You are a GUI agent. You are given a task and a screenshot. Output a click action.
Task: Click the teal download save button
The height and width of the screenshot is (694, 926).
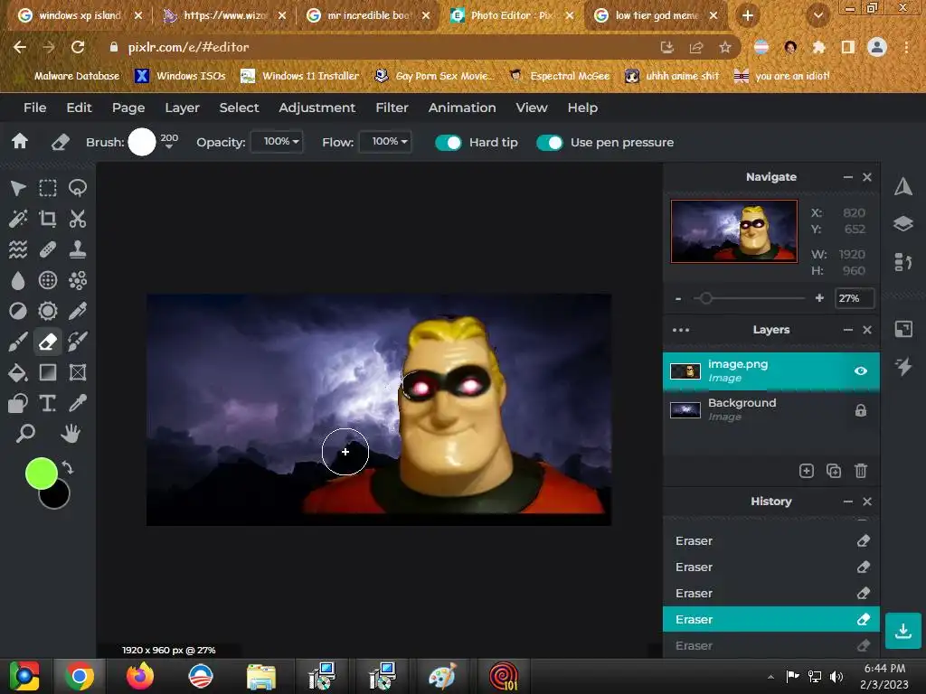coord(903,631)
